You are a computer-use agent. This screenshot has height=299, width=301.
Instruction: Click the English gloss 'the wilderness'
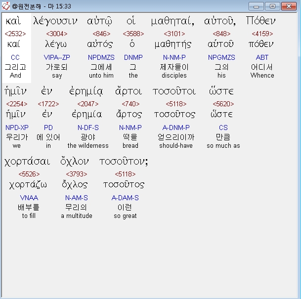88,146
